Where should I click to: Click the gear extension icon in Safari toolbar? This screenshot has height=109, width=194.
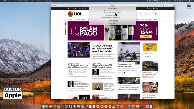164,5
